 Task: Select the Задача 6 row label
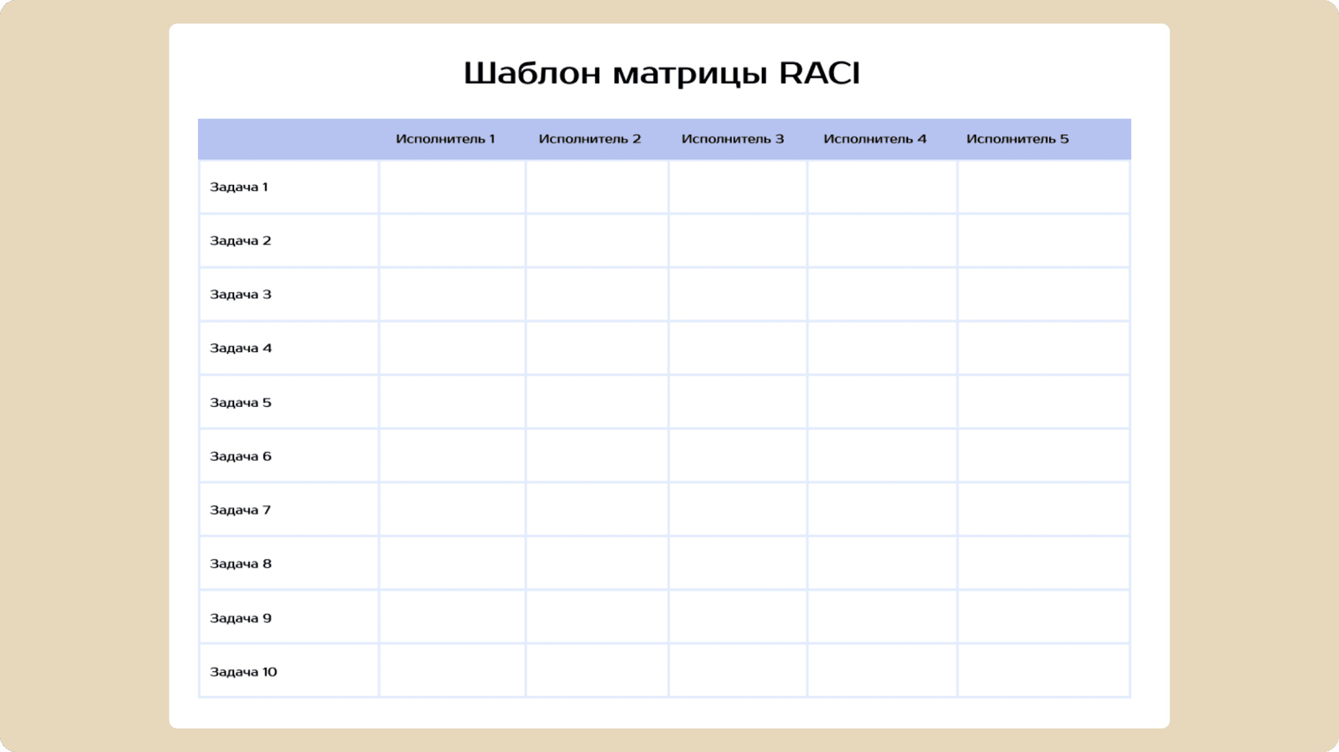click(240, 457)
